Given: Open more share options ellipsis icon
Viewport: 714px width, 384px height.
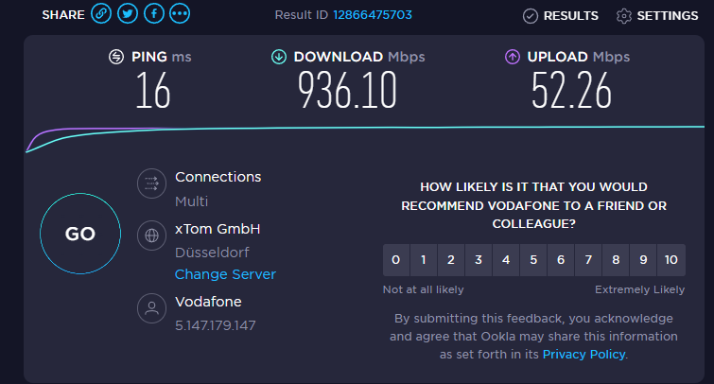Looking at the screenshot, I should (180, 13).
